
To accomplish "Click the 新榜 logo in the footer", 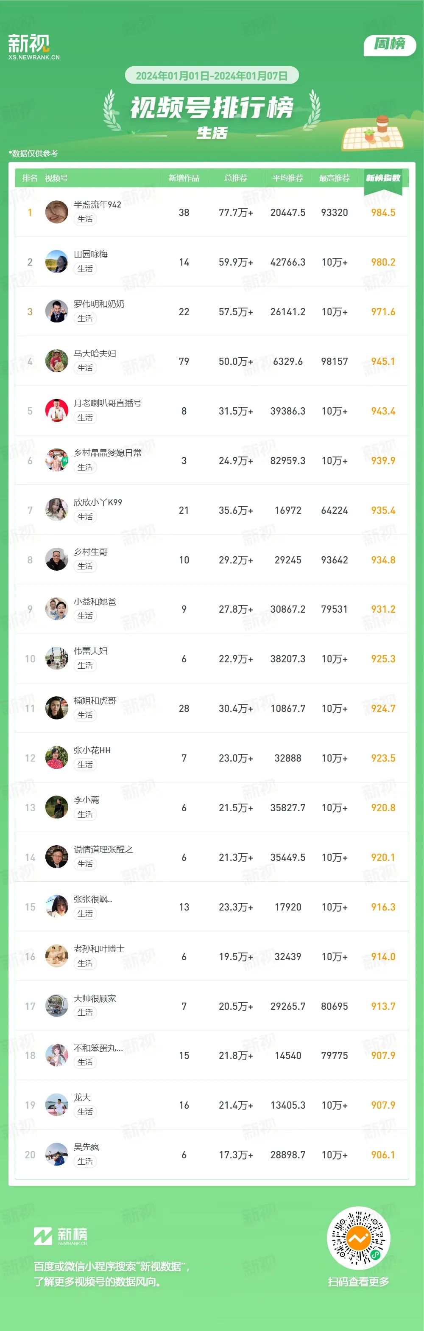I will click(61, 1236).
